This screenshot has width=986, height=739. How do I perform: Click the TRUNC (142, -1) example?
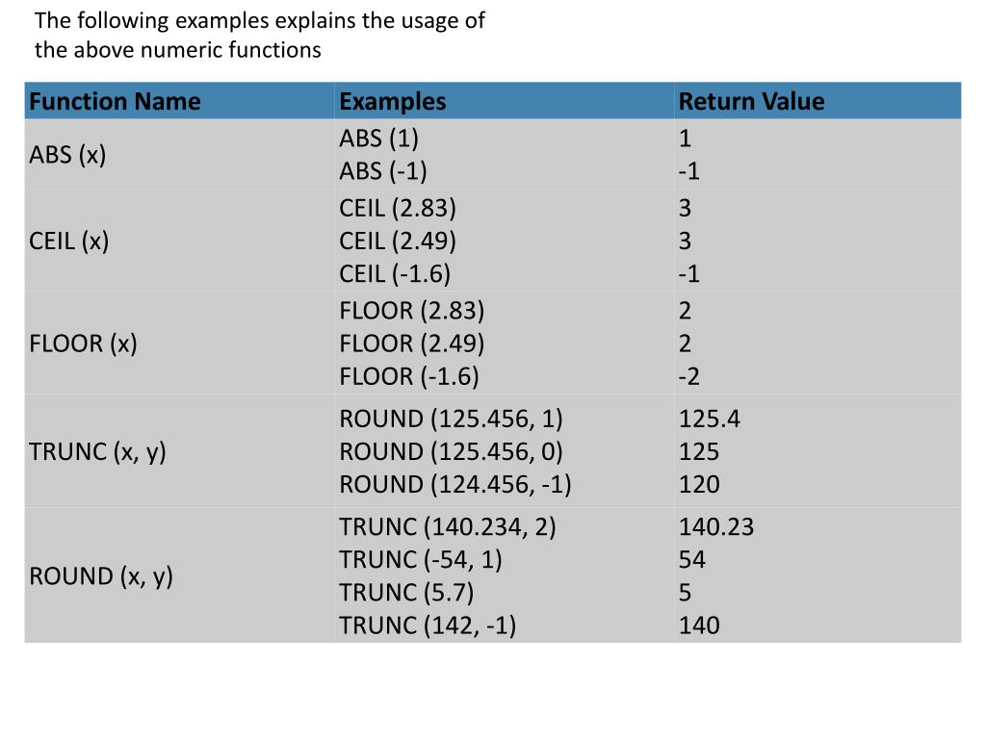(428, 625)
